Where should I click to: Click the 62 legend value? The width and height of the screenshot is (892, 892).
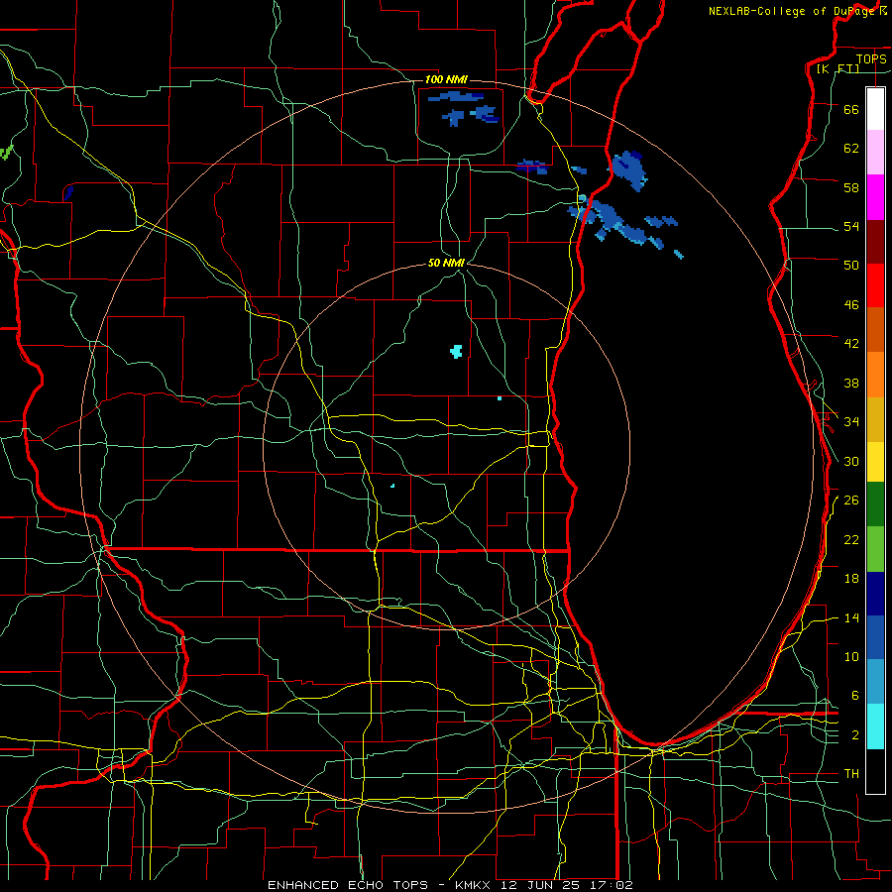(851, 149)
